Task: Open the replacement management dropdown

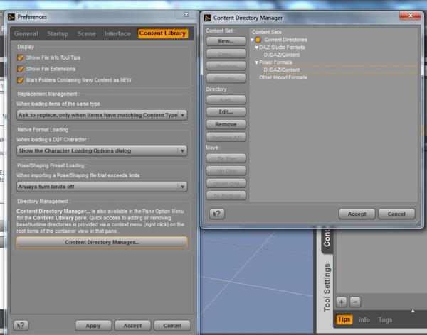Action: pyautogui.click(x=102, y=115)
